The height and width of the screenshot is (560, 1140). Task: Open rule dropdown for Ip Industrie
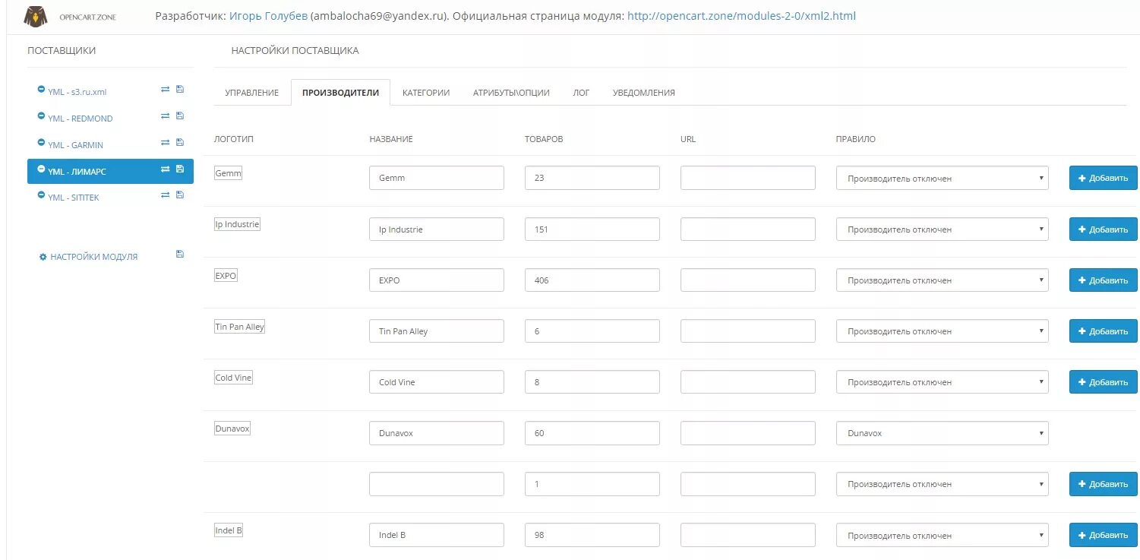[942, 229]
